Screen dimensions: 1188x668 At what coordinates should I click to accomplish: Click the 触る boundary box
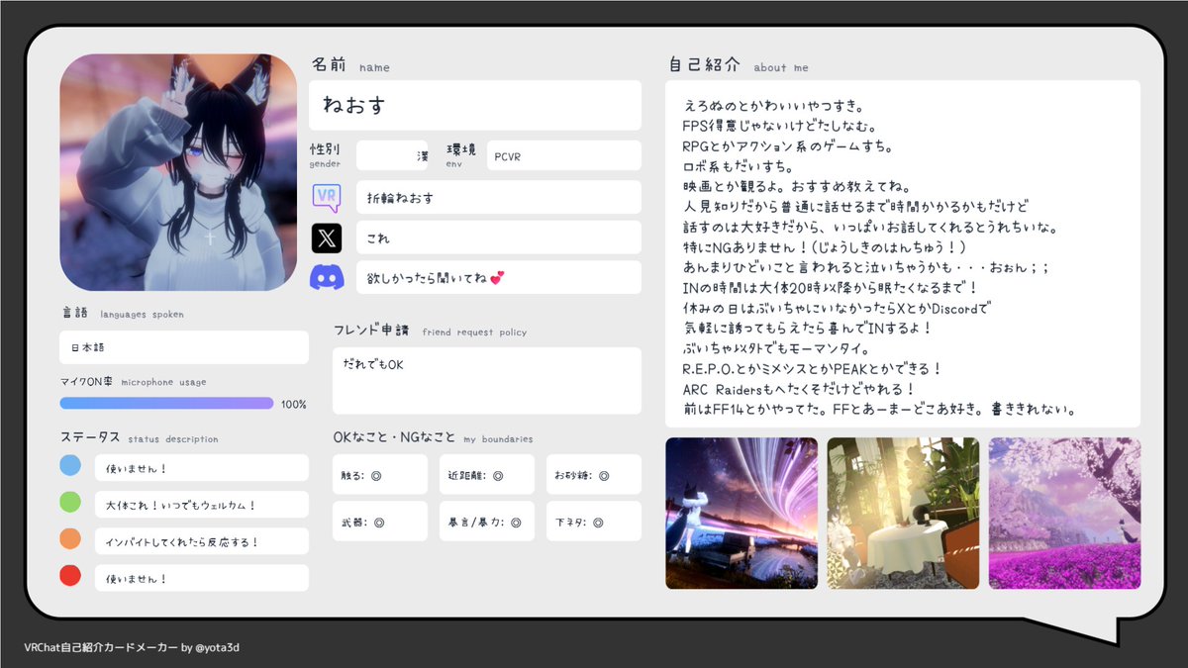pos(380,474)
